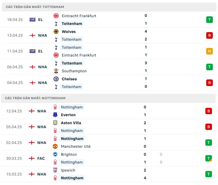The height and width of the screenshot is (185, 218).
Task: Click the England flag beside 13.04.25
Action: (32, 35)
